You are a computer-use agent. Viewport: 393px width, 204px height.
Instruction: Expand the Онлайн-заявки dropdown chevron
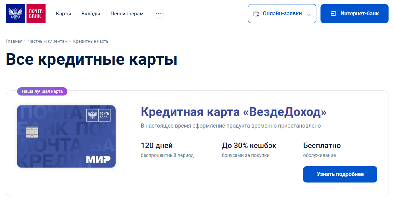coord(309,14)
